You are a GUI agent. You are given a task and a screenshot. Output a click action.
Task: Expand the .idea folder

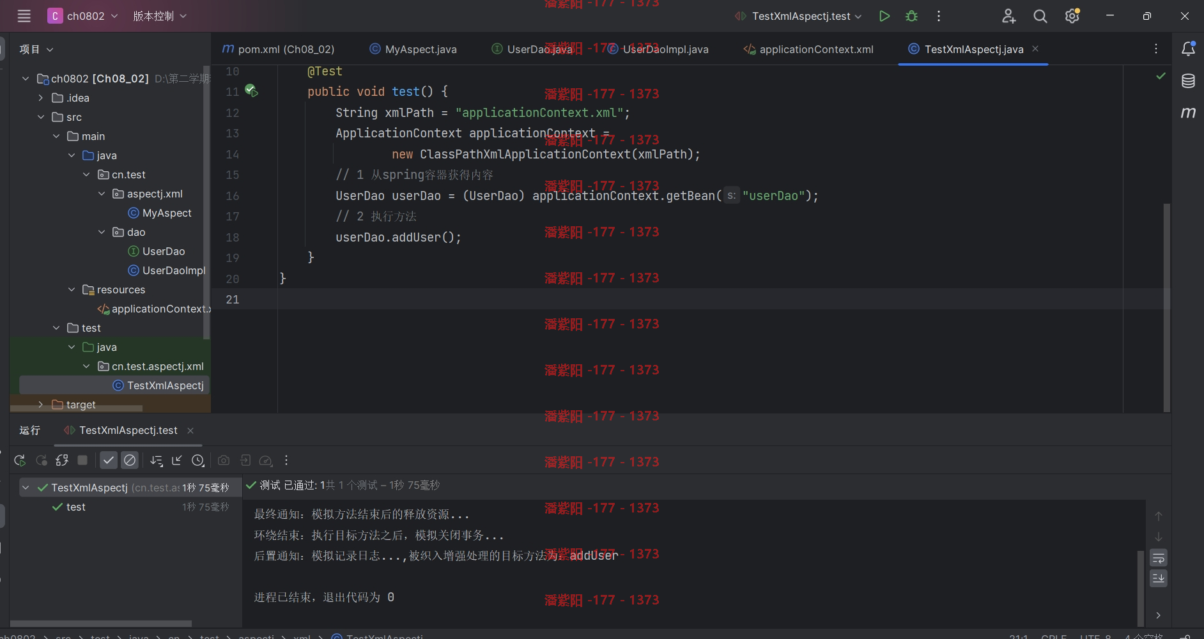41,98
